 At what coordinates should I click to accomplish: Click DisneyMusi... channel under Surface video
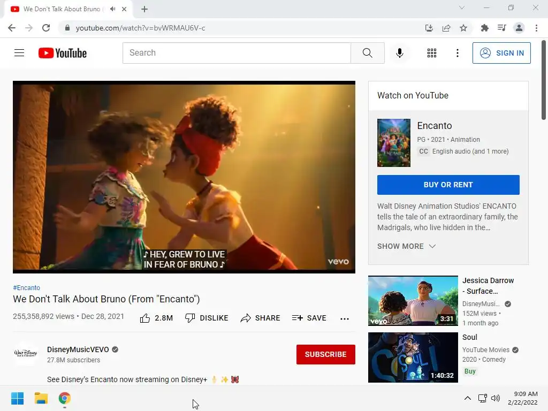click(481, 304)
